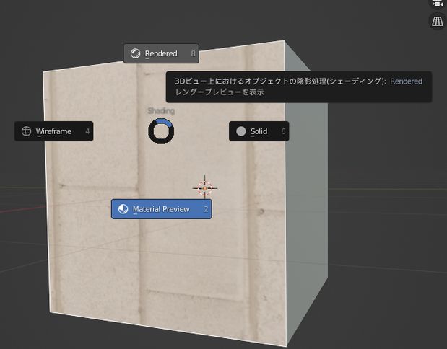Choose Solid shading mode
Screen dimensions: 447x349
[259, 131]
